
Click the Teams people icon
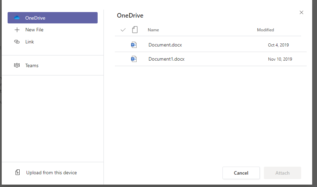pos(17,65)
